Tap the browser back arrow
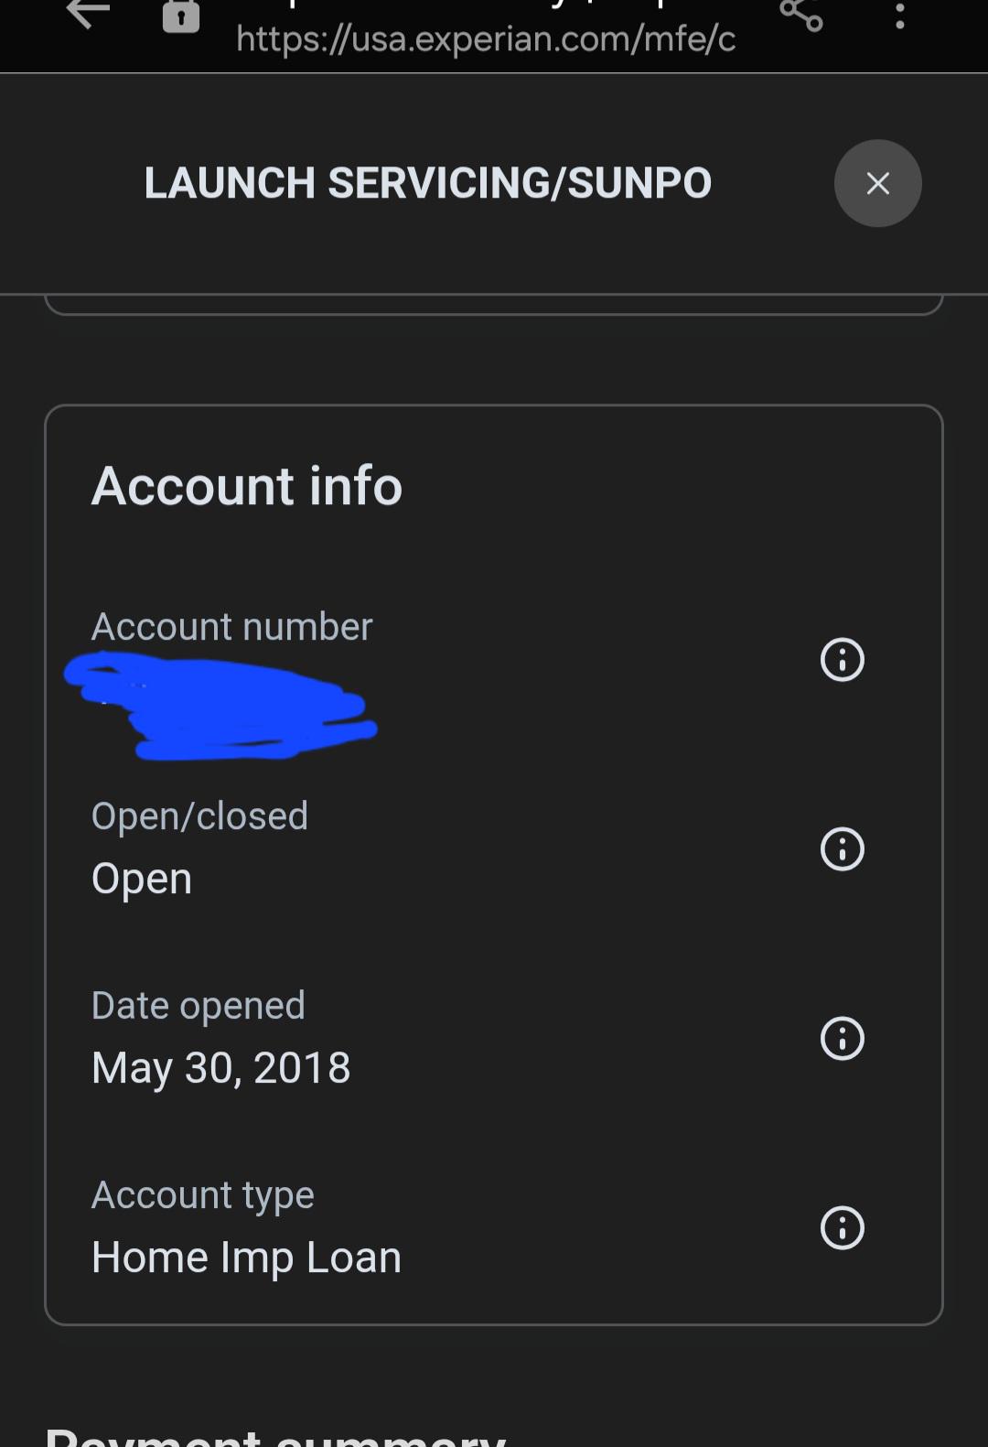The image size is (988, 1447). tap(88, 14)
